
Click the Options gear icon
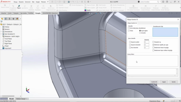(x=88, y=2)
